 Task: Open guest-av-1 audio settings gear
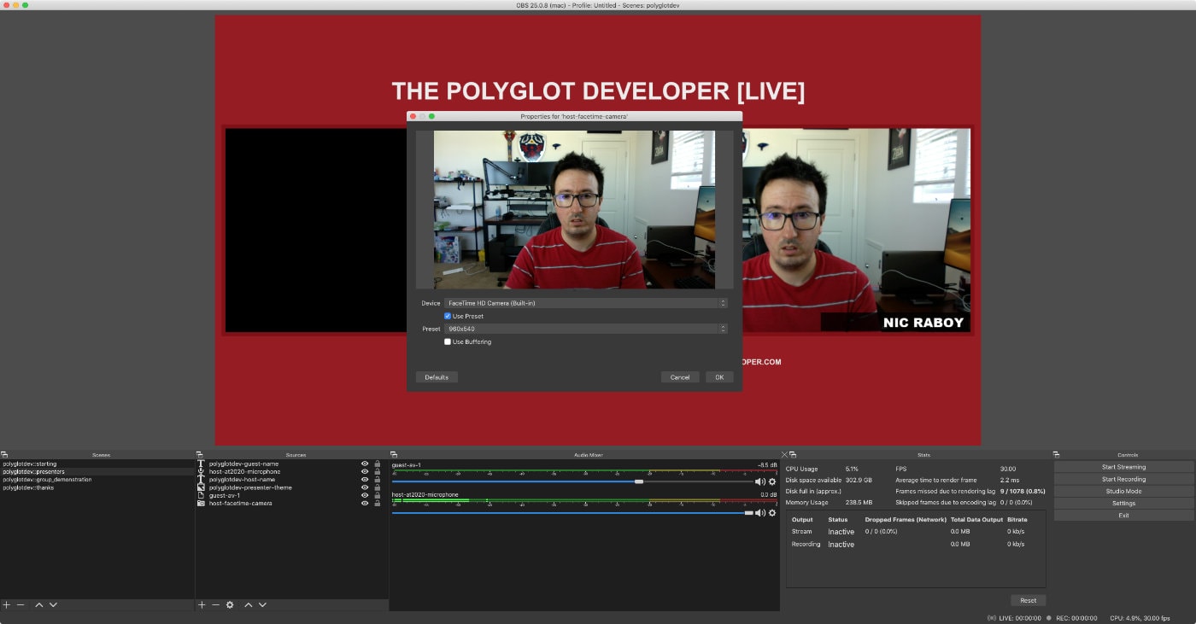pos(772,481)
